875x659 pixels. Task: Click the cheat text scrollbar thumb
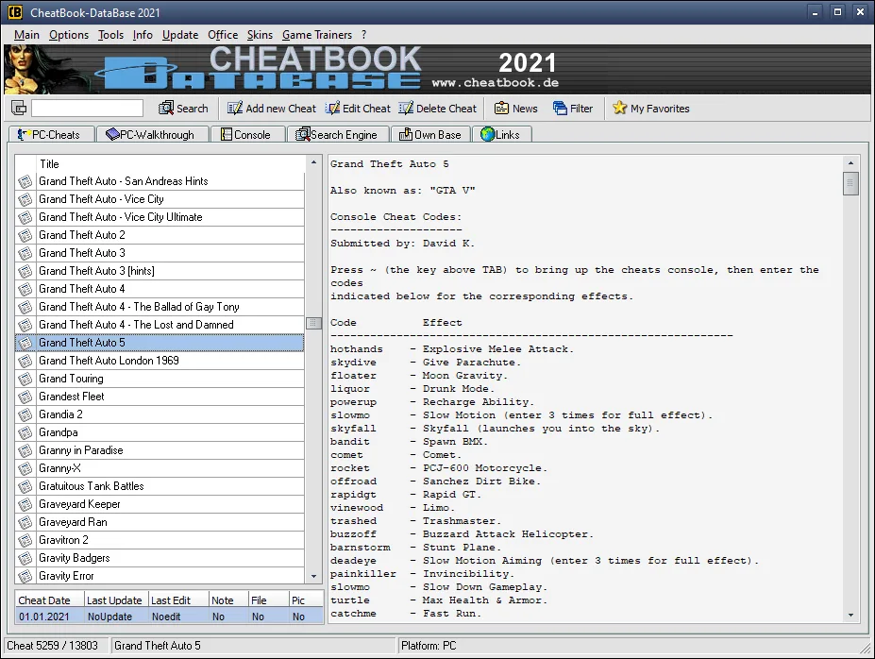point(850,183)
